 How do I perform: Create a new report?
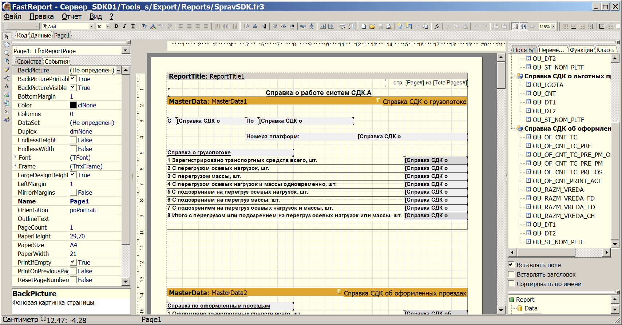click(364, 26)
